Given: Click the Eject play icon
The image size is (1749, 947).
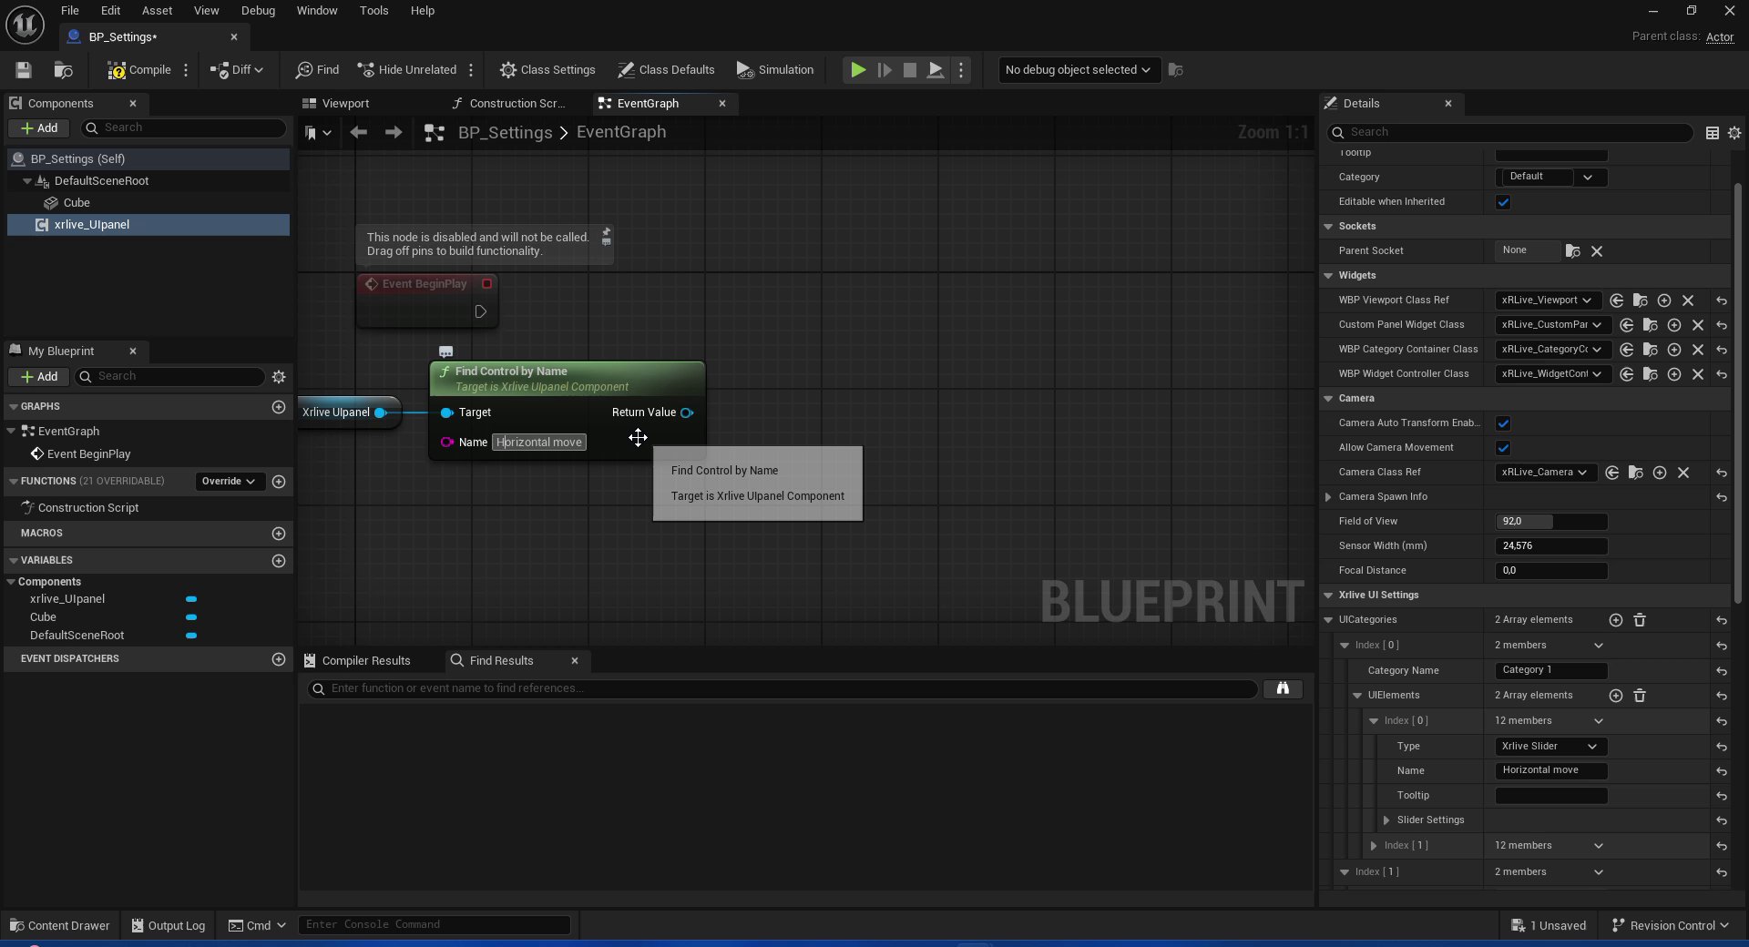Looking at the screenshot, I should (x=936, y=70).
